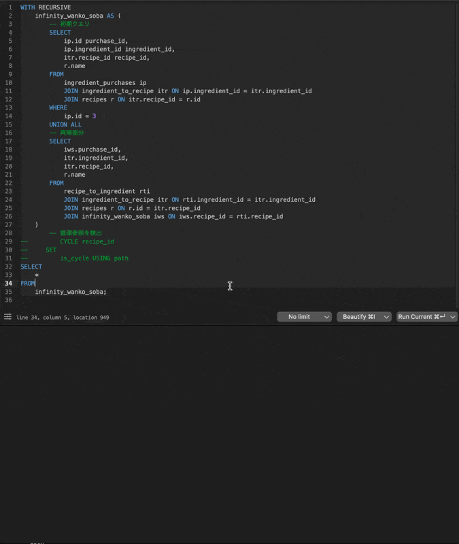Click 'itr.ingredient_id,' on line 19
The height and width of the screenshot is (544, 459).
click(x=96, y=158)
